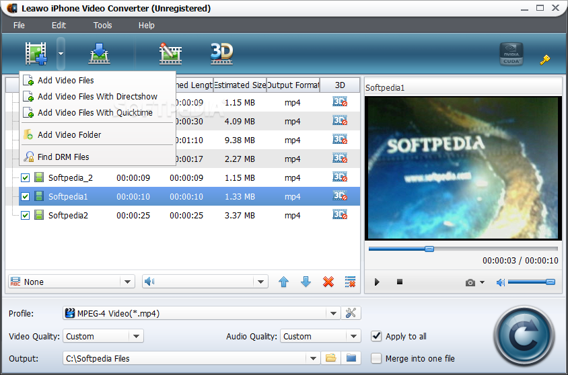Start conversion with the big round button
Viewport: 568px width, 375px height.
coord(524,336)
